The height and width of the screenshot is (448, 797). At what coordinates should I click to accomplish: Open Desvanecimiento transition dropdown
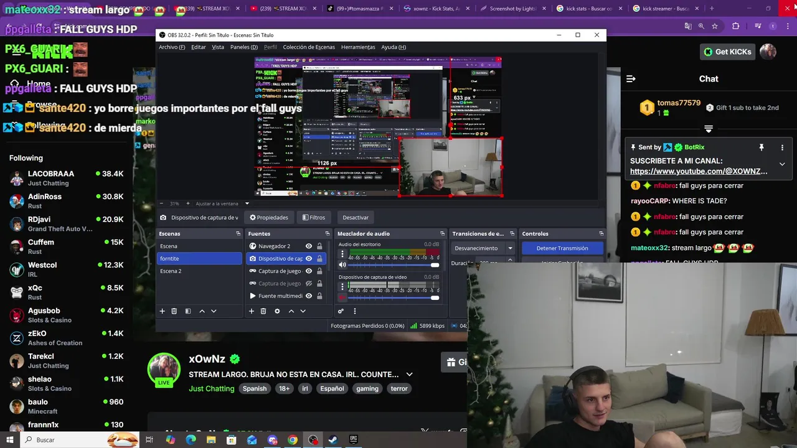pos(510,248)
